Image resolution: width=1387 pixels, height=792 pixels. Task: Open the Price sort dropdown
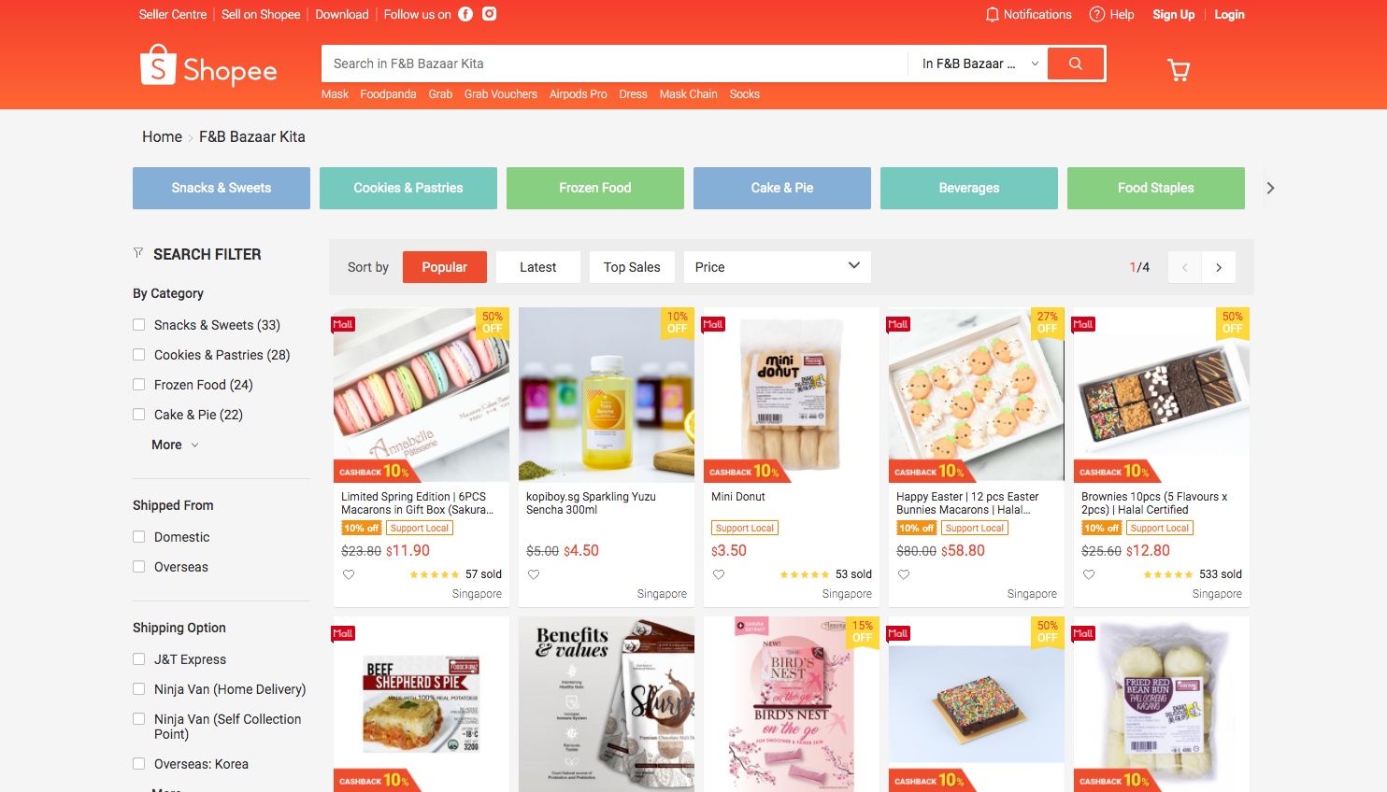777,267
